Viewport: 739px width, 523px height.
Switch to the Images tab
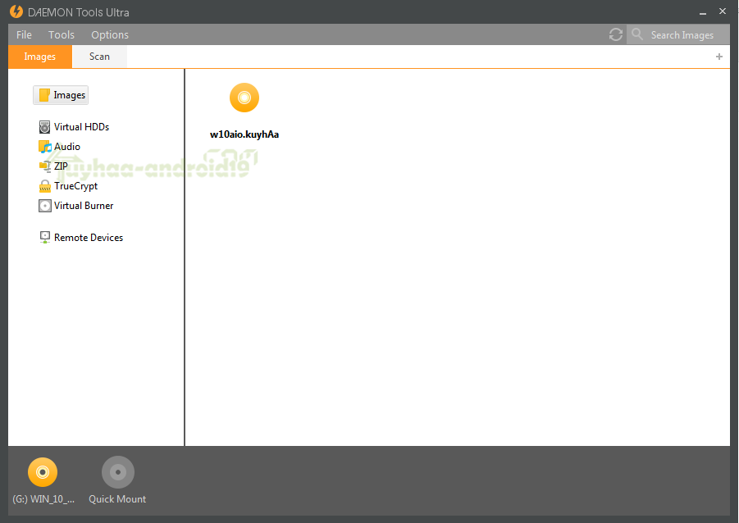click(40, 57)
